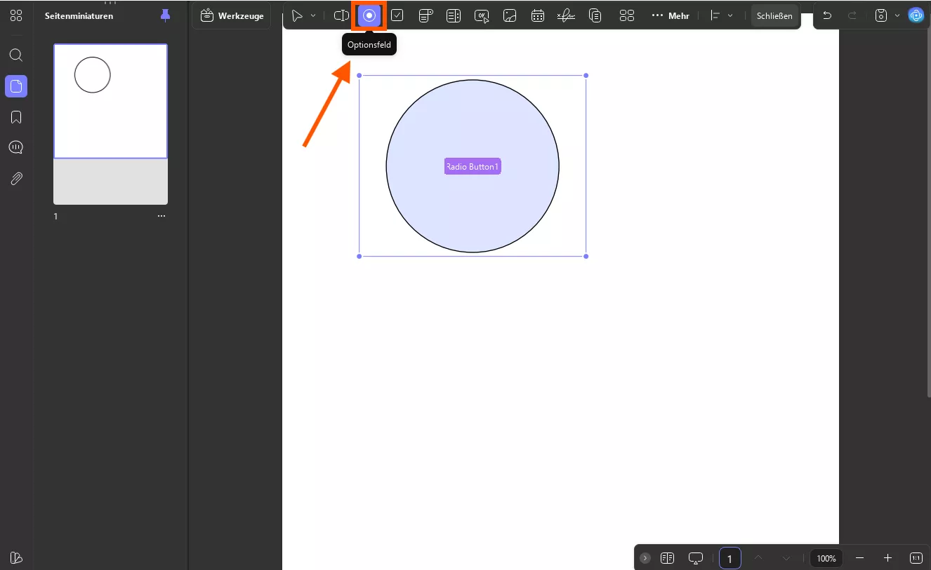Toggle the page thumbnails sidebar icon
Viewport: 931px width, 570px height.
tap(16, 86)
